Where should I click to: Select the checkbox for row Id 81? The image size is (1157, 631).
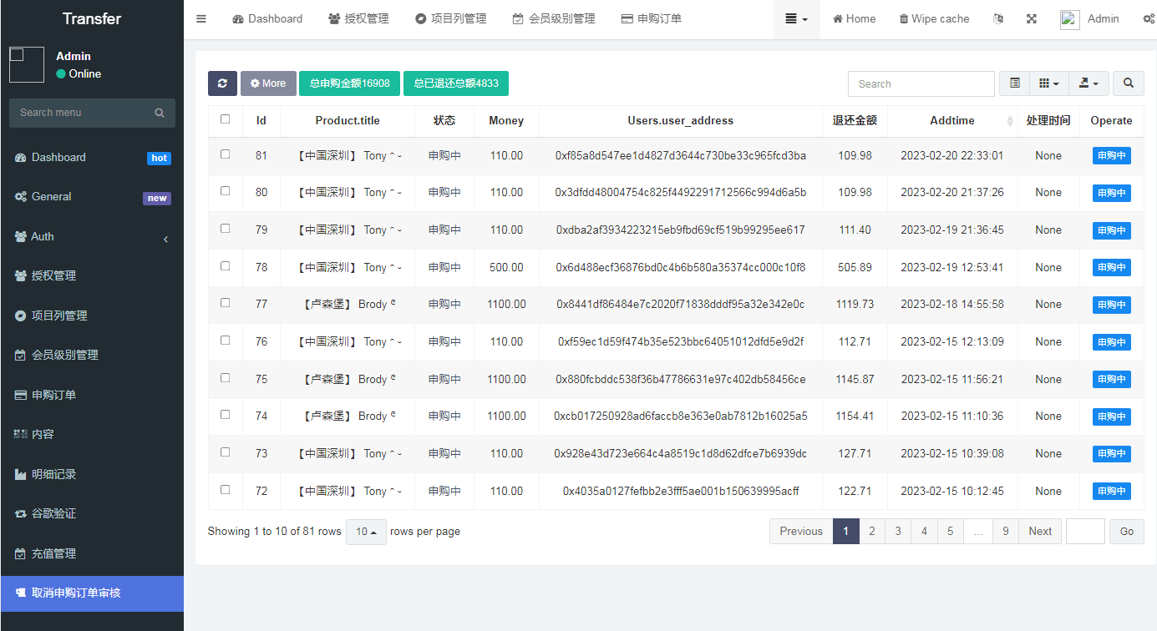(x=226, y=154)
